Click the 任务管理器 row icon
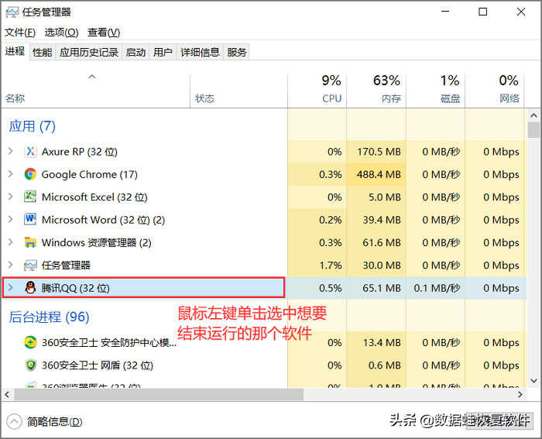The height and width of the screenshot is (439, 542). tap(30, 265)
